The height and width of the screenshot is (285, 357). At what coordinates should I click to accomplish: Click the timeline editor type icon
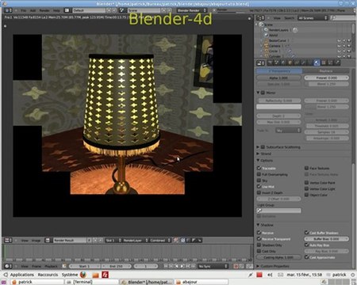8,266
